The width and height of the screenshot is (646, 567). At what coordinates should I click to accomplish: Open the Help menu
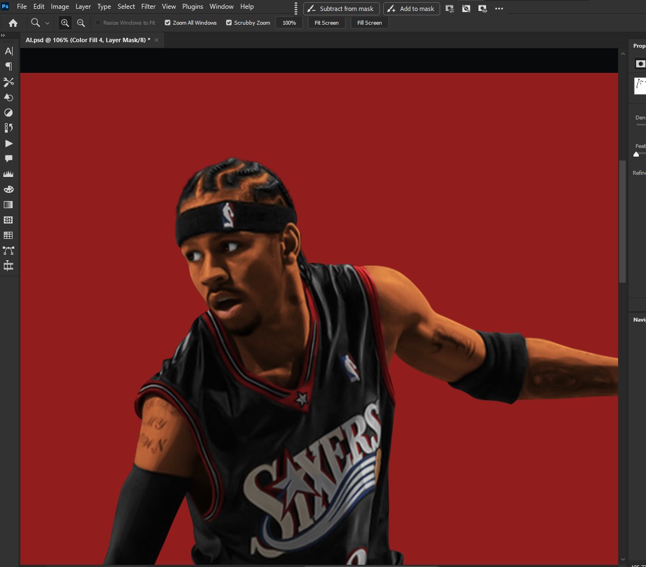point(247,7)
